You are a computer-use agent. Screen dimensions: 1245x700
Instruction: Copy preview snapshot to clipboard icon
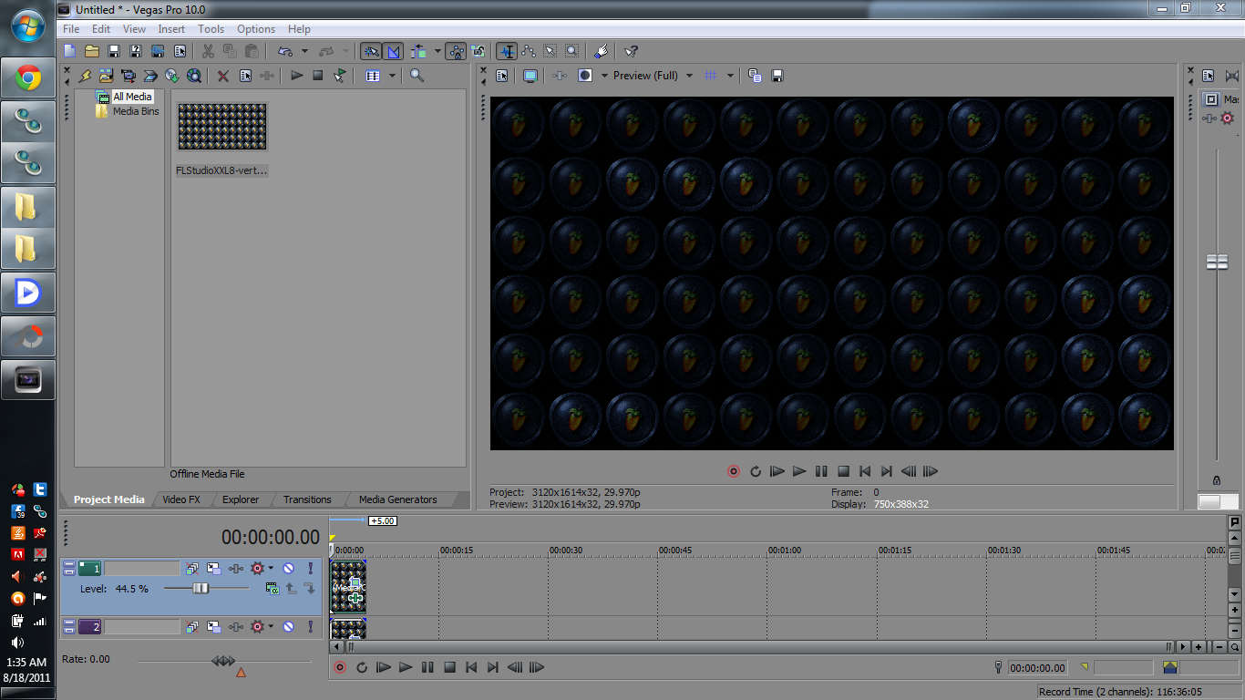(755, 76)
